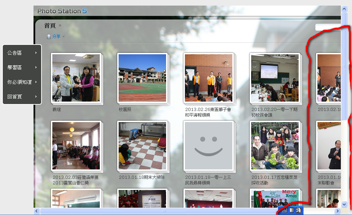Image resolution: width=352 pixels, height=215 pixels.
Task: Click the user icon beside 分享
Action: (49, 37)
